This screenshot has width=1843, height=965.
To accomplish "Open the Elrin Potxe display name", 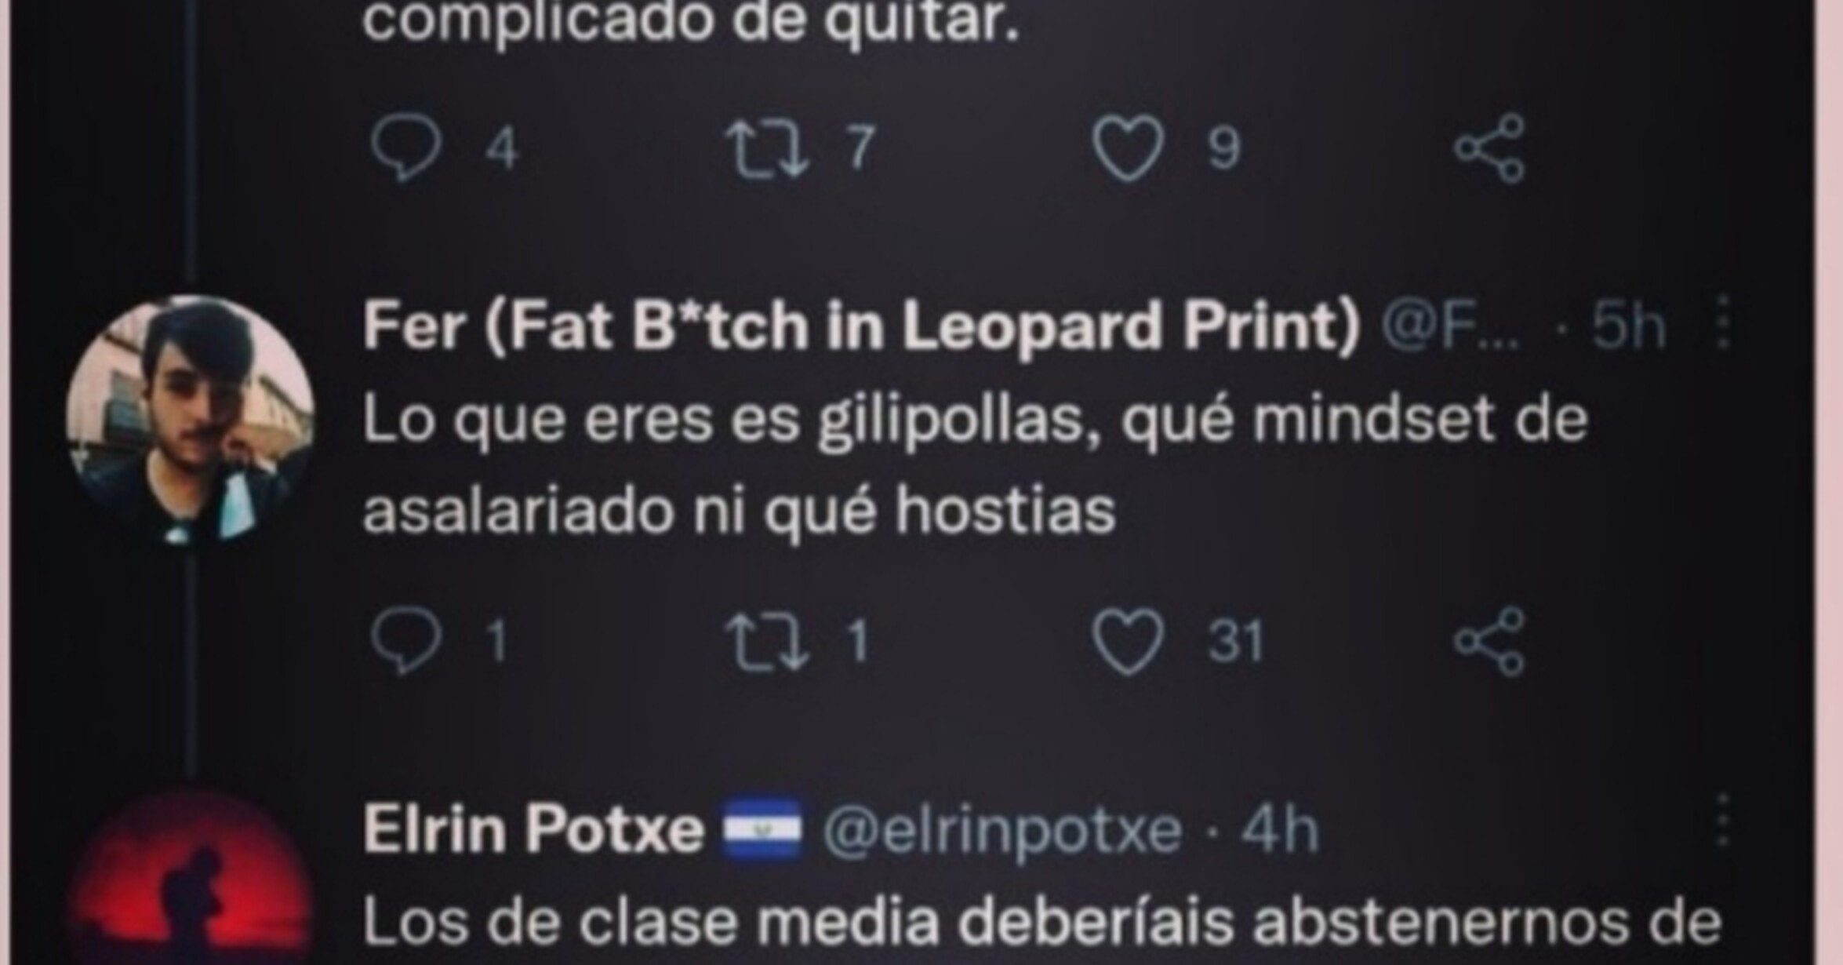I will click(533, 828).
